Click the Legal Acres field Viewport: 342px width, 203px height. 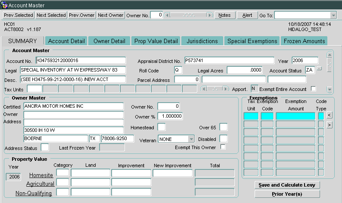point(245,70)
